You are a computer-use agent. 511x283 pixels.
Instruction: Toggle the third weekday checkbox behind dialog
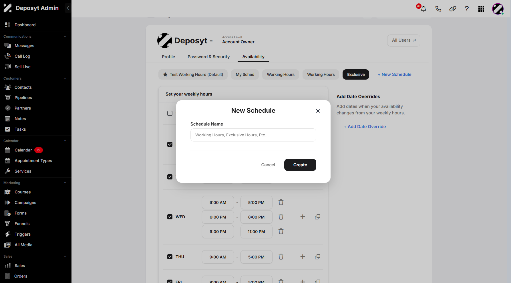point(170,177)
